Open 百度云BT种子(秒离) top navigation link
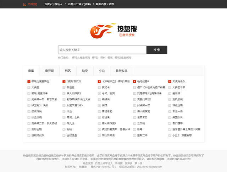The image size is (227, 172). 79,4
